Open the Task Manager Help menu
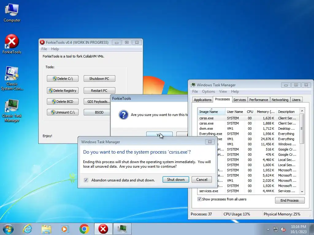314x235 pixels. 235,91
